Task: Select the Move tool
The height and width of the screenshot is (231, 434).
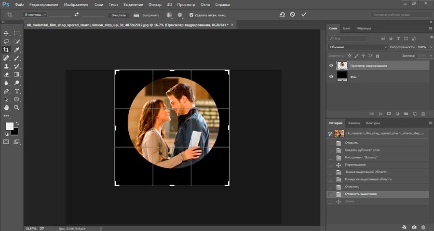Action: [x=6, y=33]
